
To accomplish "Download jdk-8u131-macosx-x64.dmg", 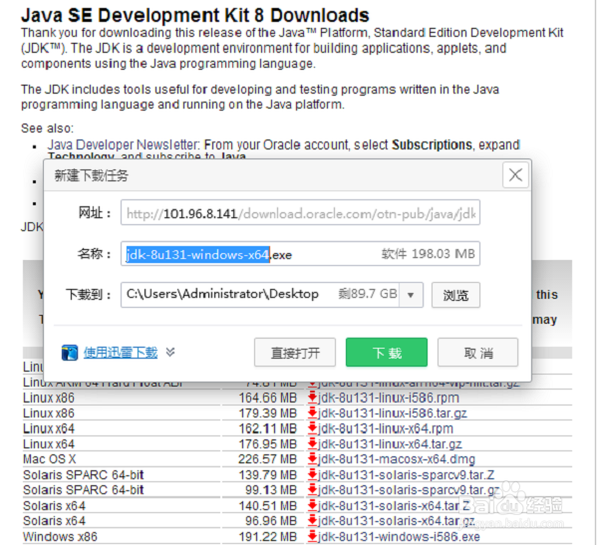I will pos(397,459).
